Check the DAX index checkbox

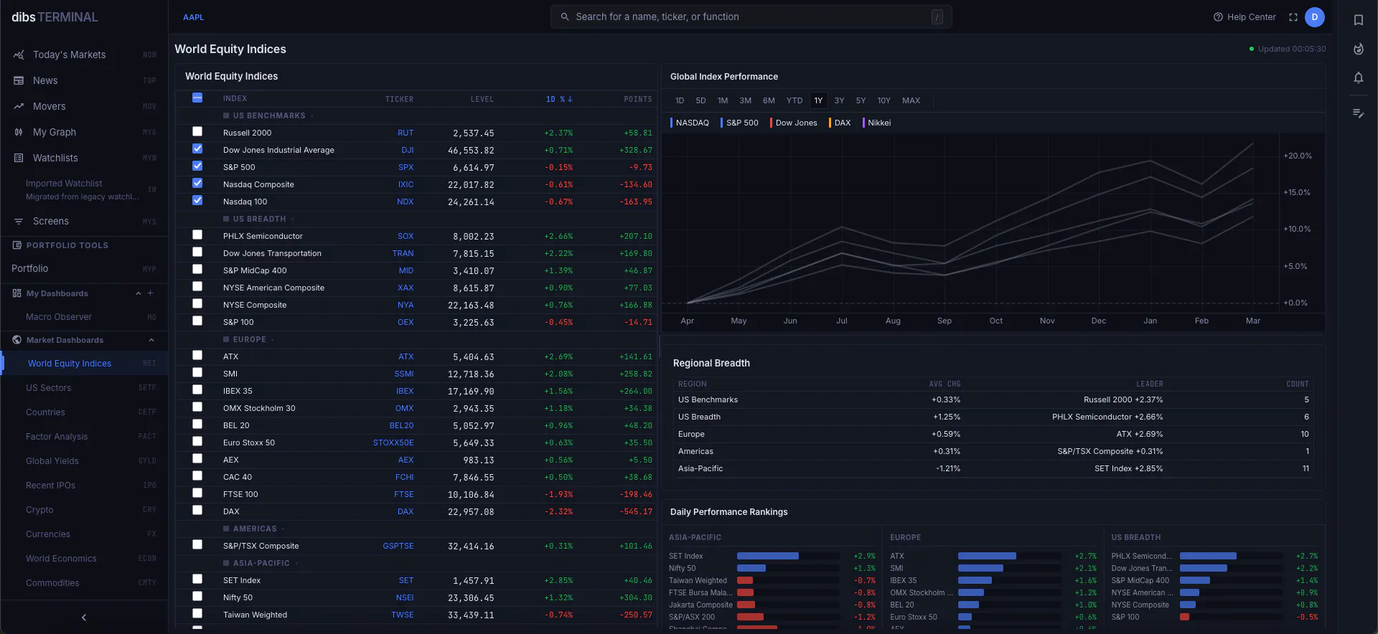click(x=197, y=510)
